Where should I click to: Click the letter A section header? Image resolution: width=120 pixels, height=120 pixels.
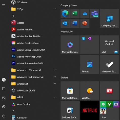[x=14, y=16]
